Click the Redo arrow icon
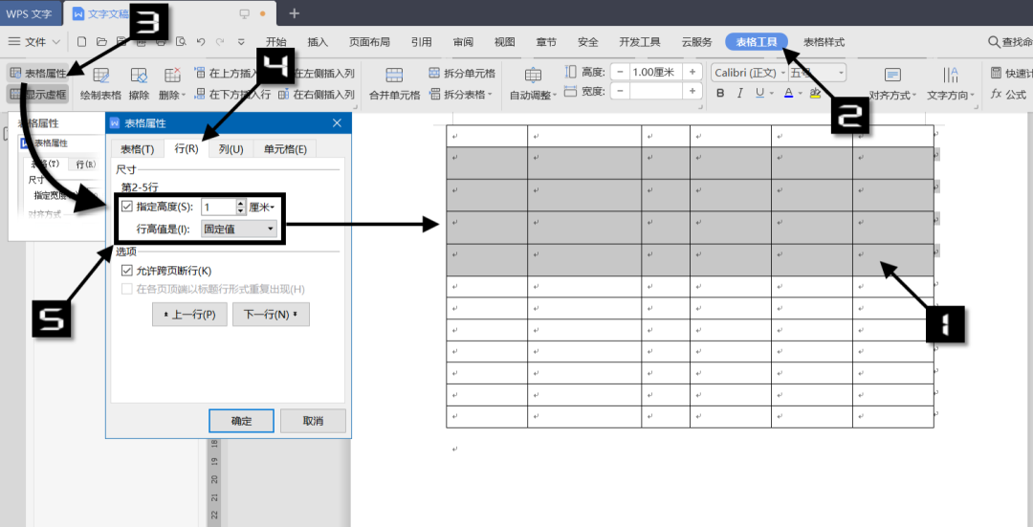1033x527 pixels. click(x=220, y=41)
